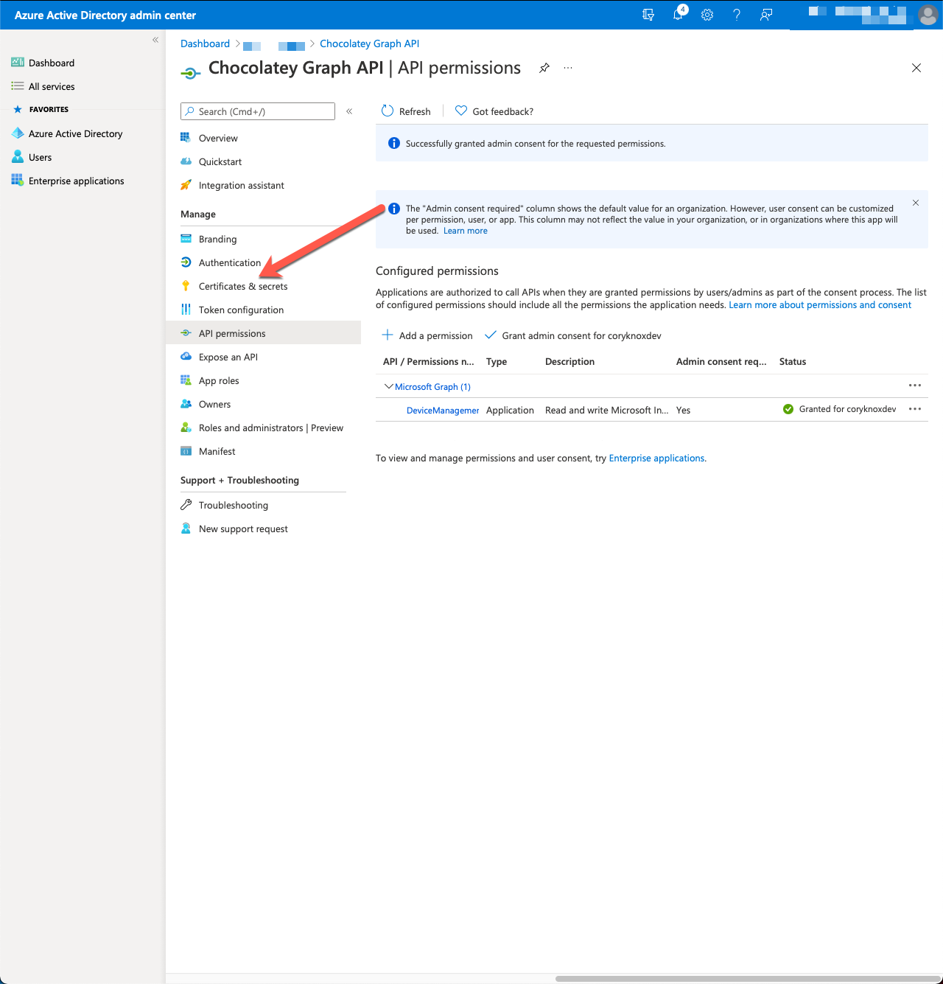
Task: Click the Admin consent required column header
Action: point(721,361)
